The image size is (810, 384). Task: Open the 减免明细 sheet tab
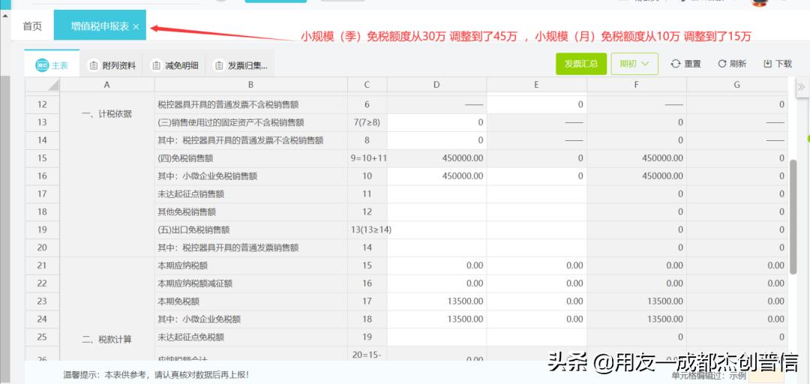point(174,65)
